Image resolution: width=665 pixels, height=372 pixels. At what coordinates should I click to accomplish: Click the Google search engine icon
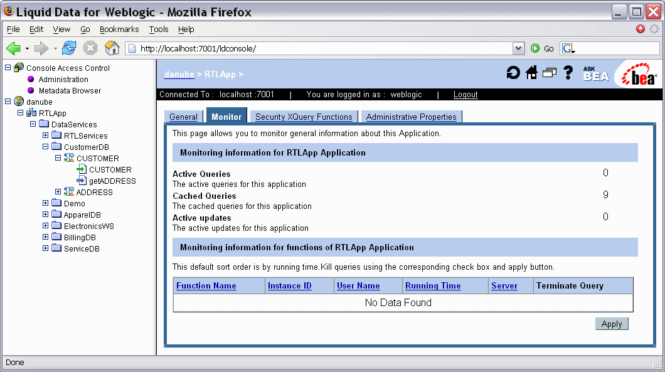pyautogui.click(x=568, y=48)
